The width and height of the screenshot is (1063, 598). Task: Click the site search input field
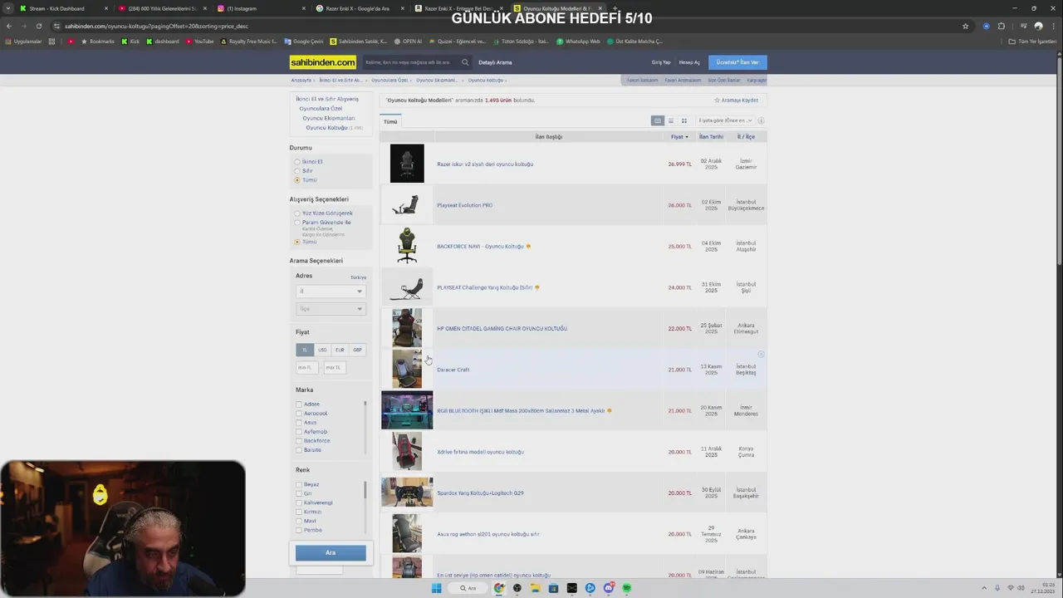click(410, 62)
